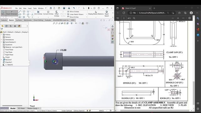Select the Line sketch tool
This screenshot has width=201, height=113.
20,12
